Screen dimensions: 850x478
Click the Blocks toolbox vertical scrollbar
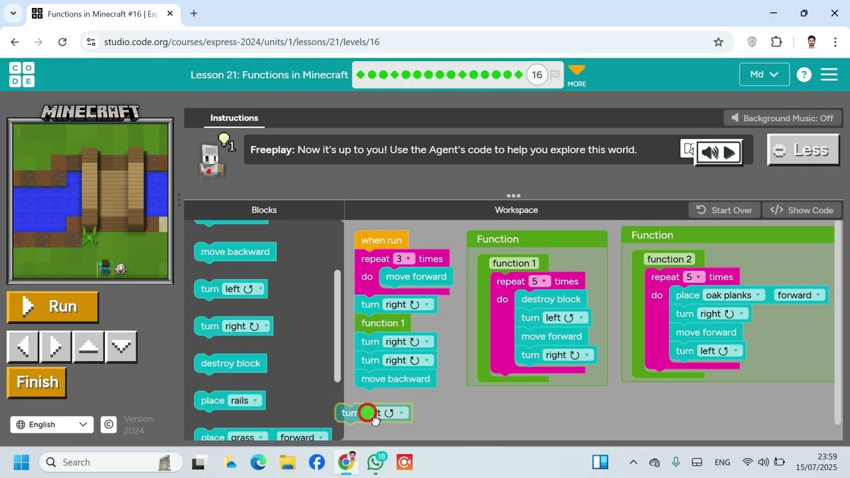point(337,325)
